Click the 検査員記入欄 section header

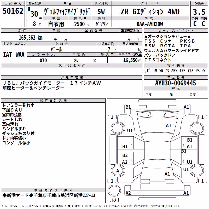tap(53, 101)
